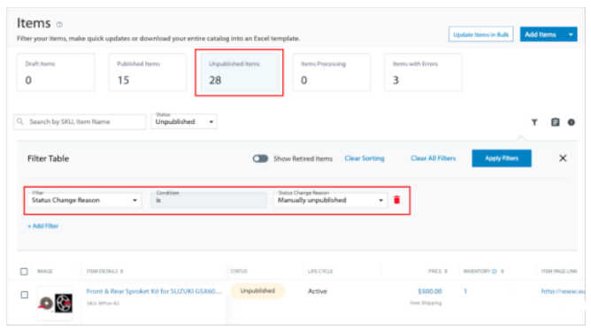
Task: Toggle Show Retired Items switch
Action: pos(260,158)
